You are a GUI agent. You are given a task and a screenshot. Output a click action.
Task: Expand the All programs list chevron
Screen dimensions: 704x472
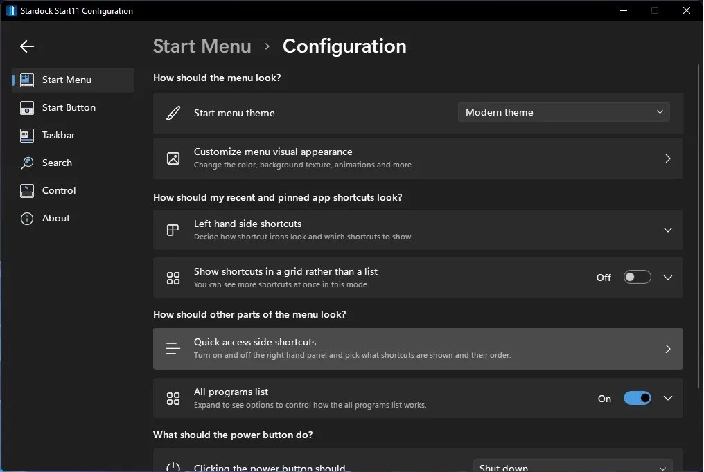click(668, 398)
